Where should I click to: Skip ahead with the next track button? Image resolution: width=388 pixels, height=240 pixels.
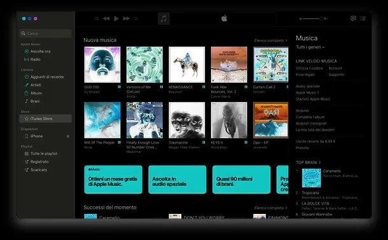tap(127, 18)
